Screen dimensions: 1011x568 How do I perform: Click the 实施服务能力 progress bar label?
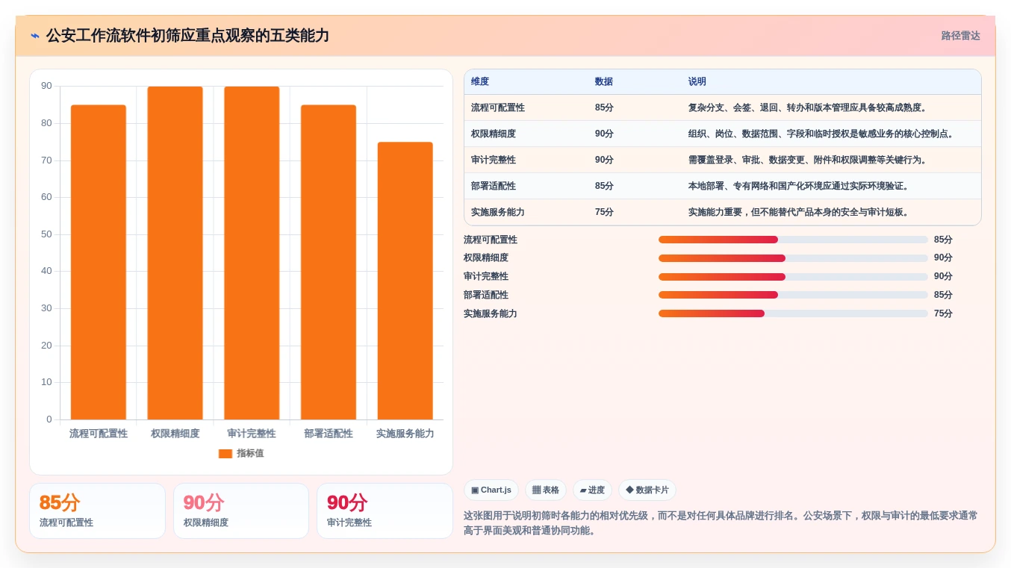coord(491,313)
